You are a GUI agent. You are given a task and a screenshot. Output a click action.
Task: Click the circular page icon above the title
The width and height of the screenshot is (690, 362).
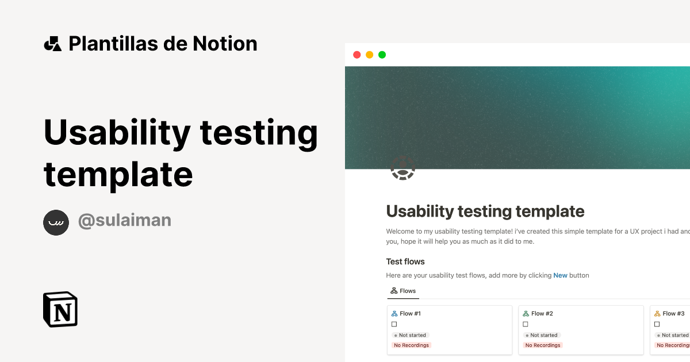pos(403,169)
